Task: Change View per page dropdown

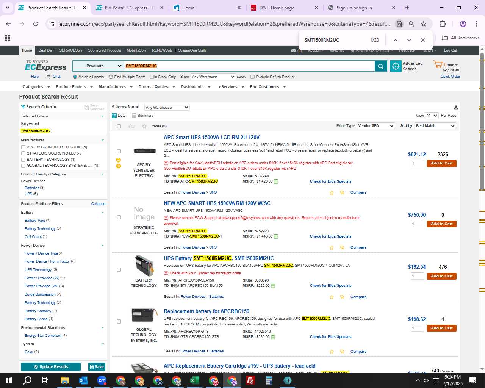Action: 432,116
